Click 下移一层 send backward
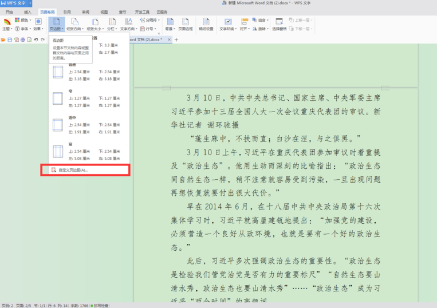The width and height of the screenshot is (437, 308). (301, 29)
